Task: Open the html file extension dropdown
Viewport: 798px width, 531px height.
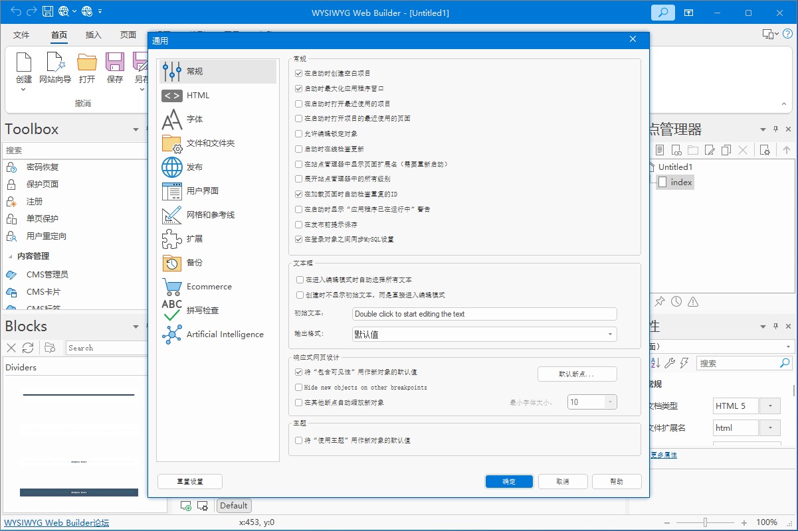Action: [769, 427]
